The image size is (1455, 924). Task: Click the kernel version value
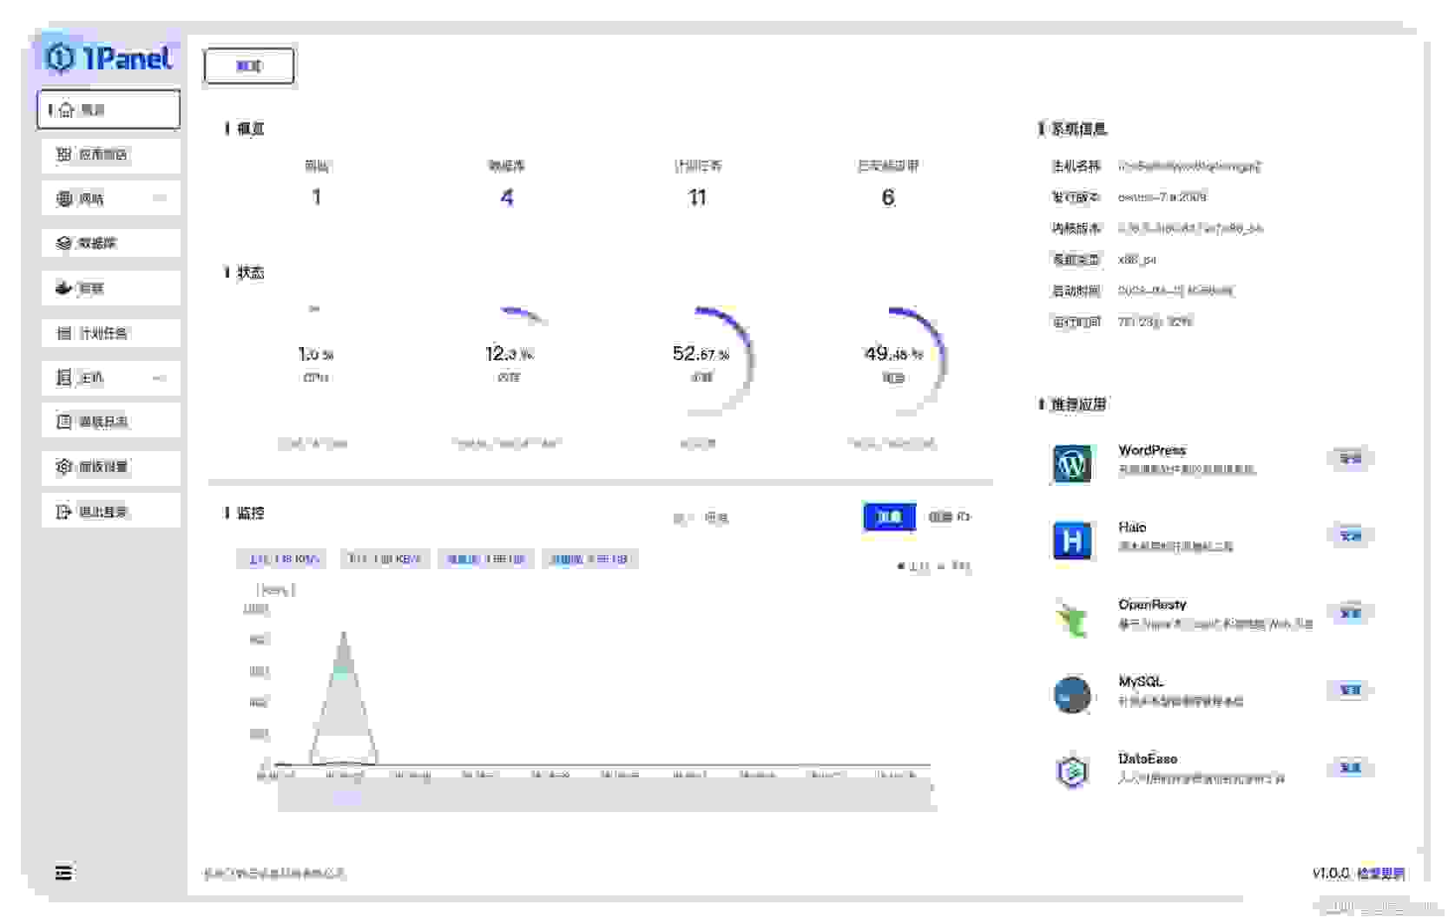[1190, 228]
